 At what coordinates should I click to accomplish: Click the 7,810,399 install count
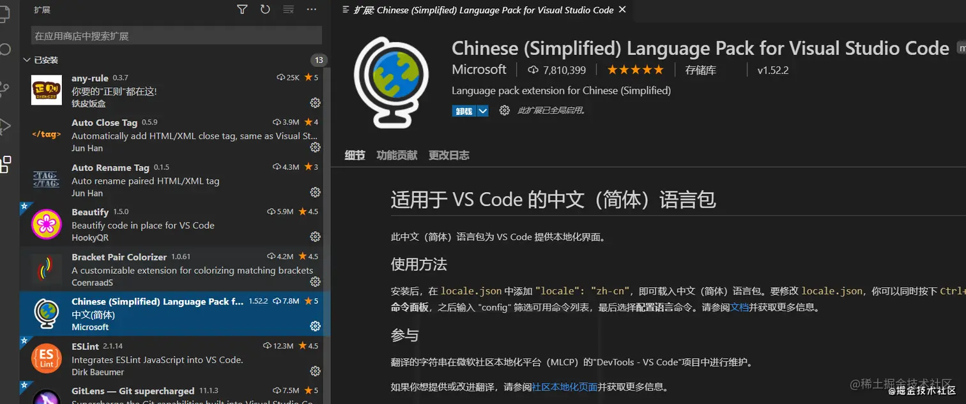(557, 70)
